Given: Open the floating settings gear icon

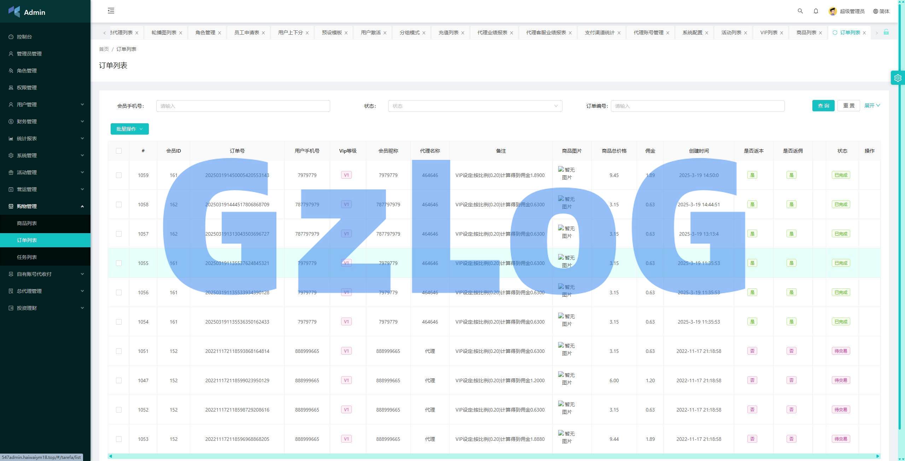Looking at the screenshot, I should 898,78.
